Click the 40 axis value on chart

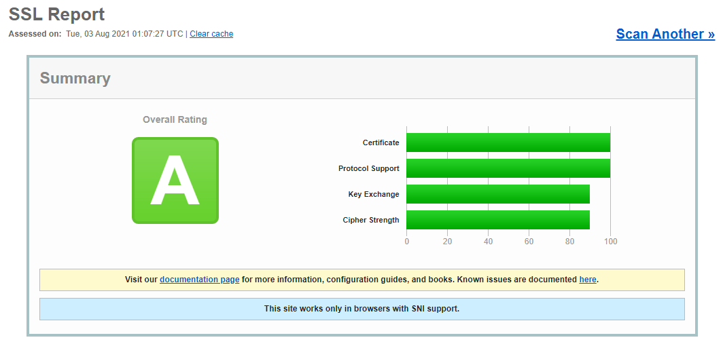coord(489,242)
